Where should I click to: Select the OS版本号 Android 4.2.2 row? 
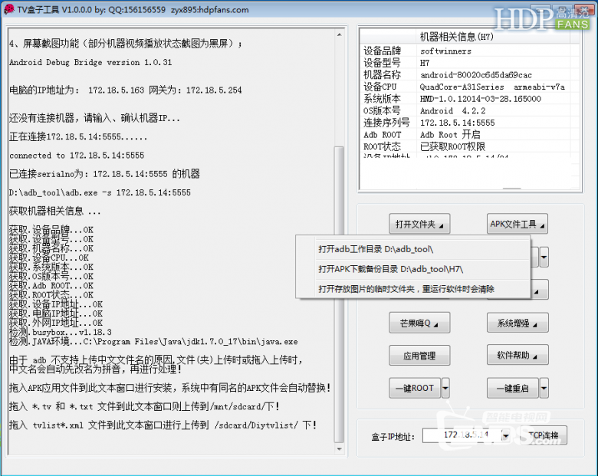[x=470, y=110]
